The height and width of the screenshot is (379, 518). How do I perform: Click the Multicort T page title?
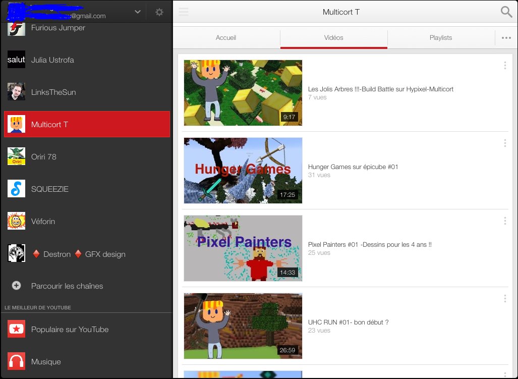pyautogui.click(x=341, y=12)
